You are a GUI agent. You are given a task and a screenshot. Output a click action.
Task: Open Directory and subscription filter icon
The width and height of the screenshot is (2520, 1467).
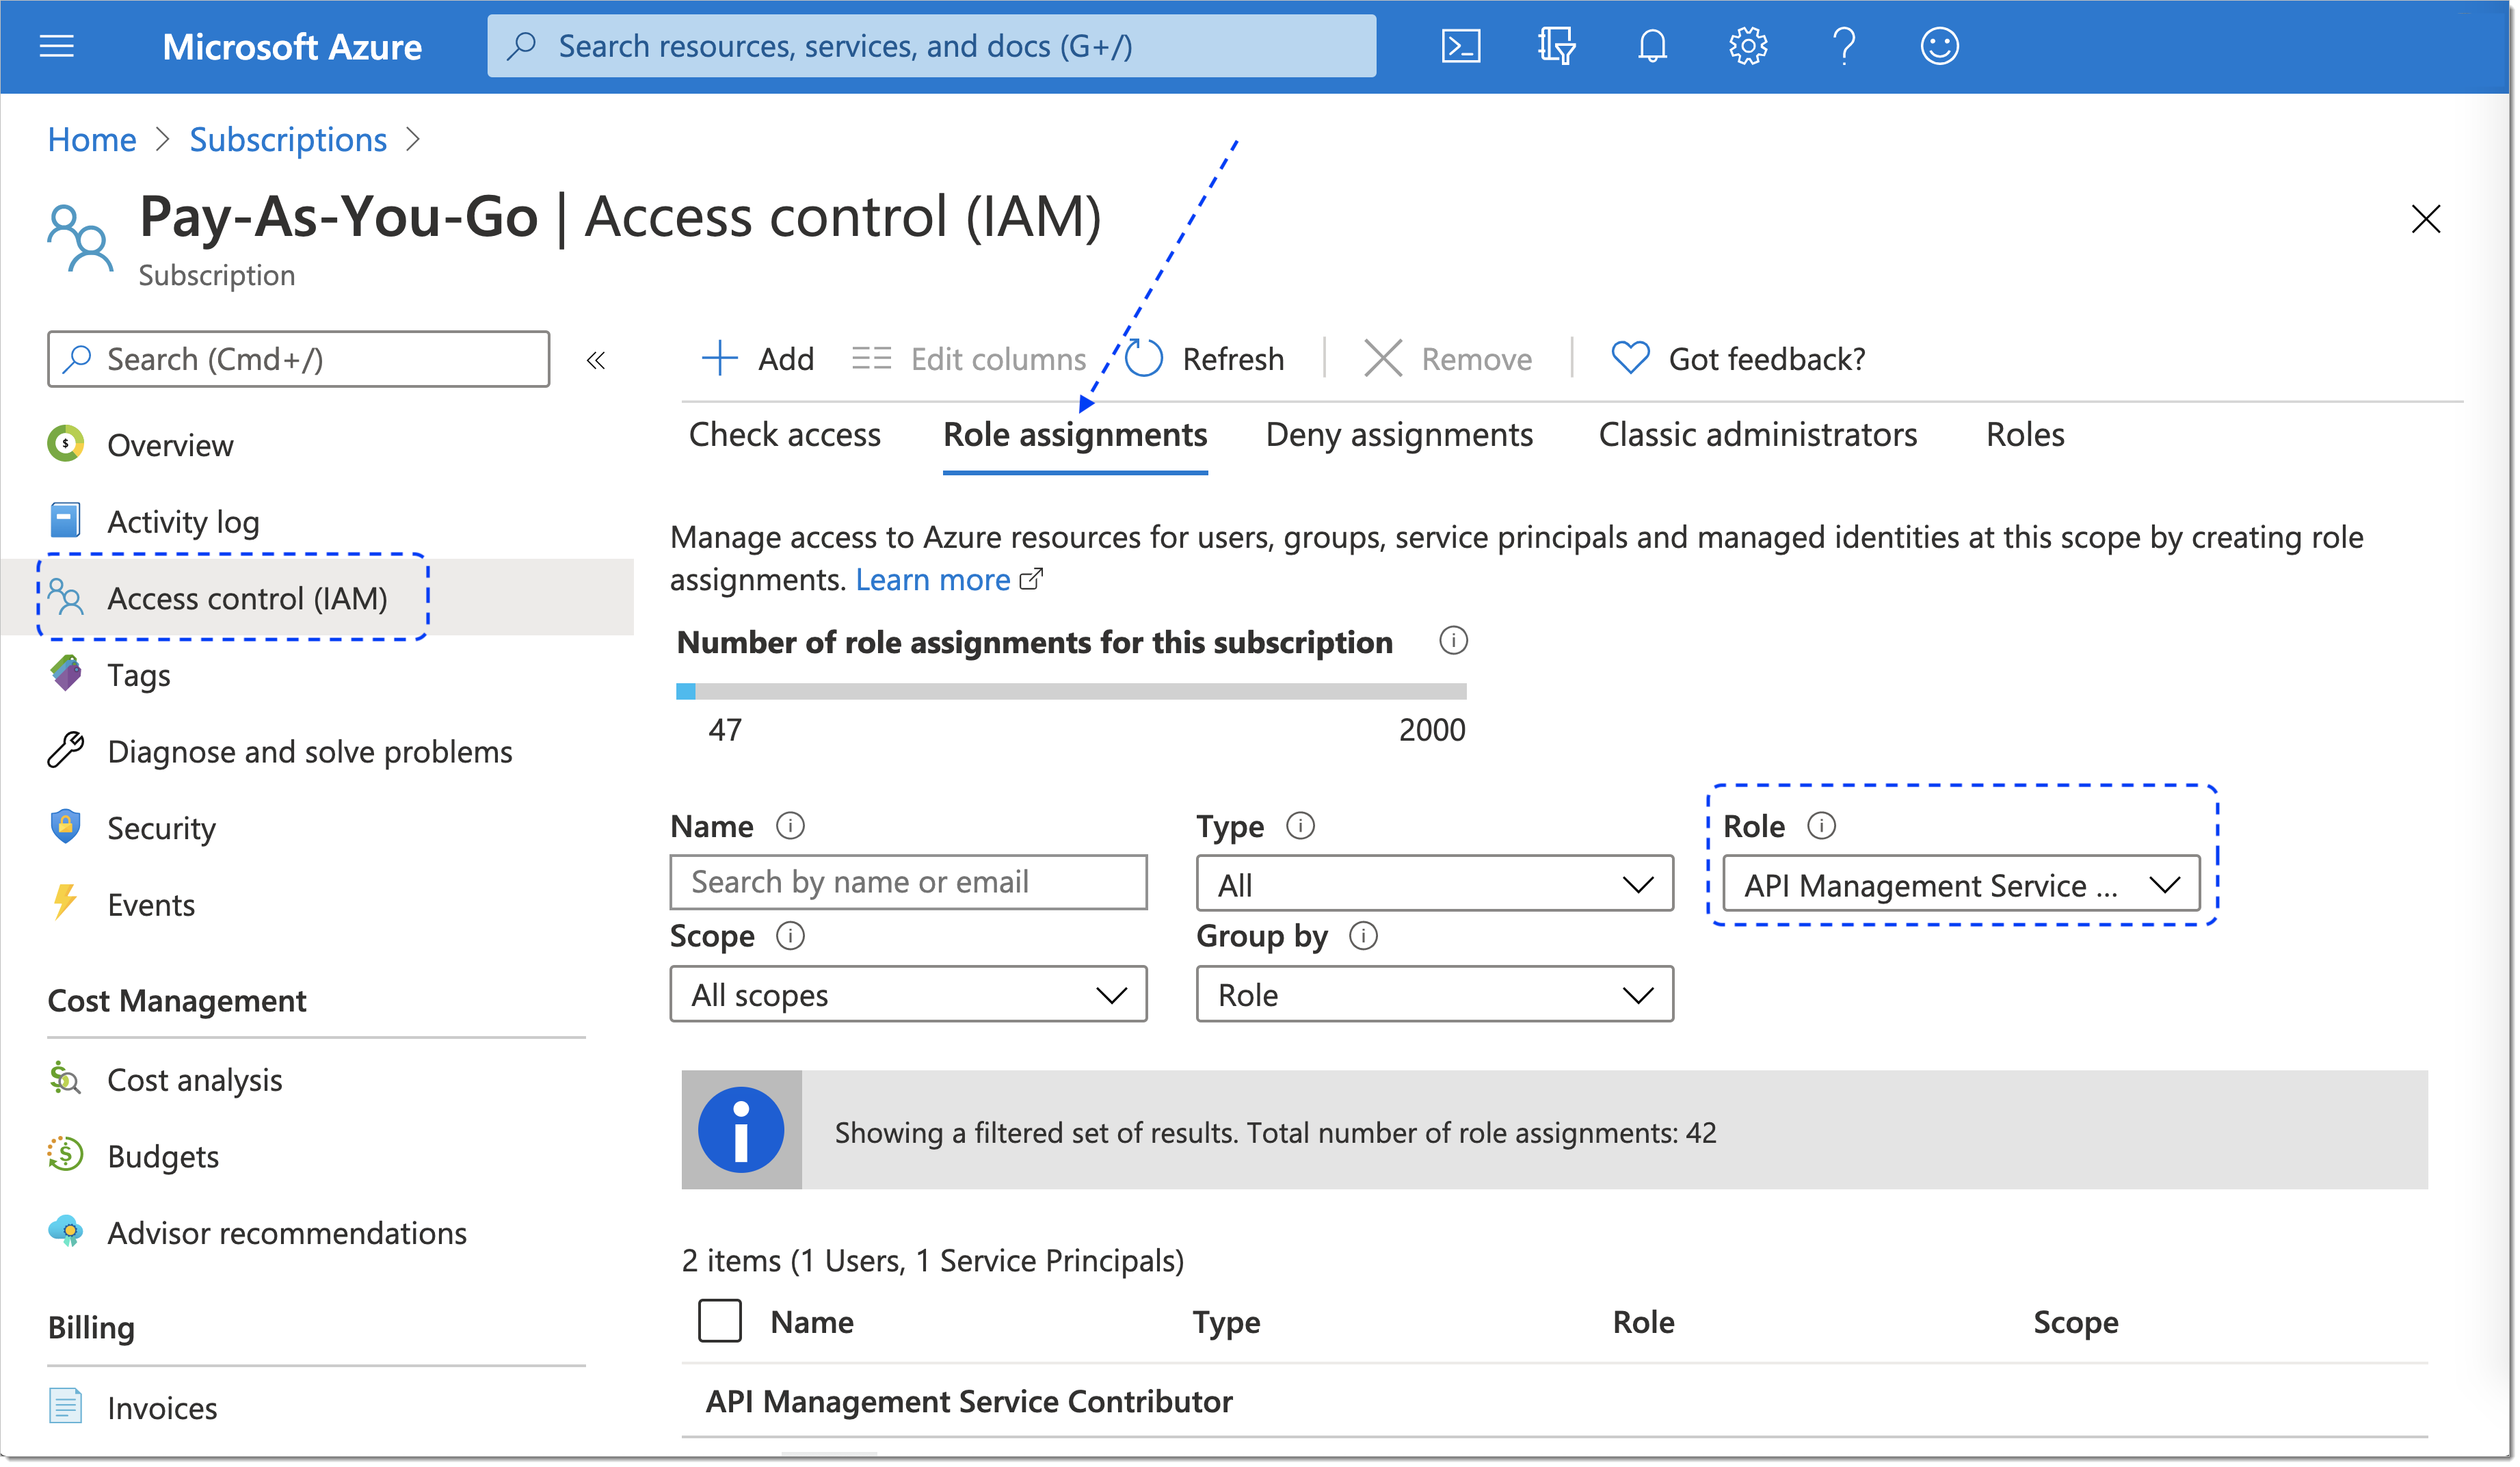pos(1556,46)
